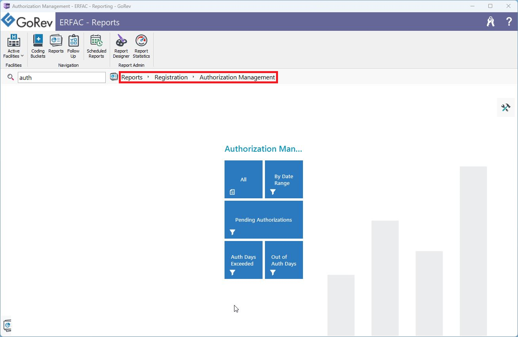Click the GoRev logo
The width and height of the screenshot is (518, 337).
coord(28,22)
